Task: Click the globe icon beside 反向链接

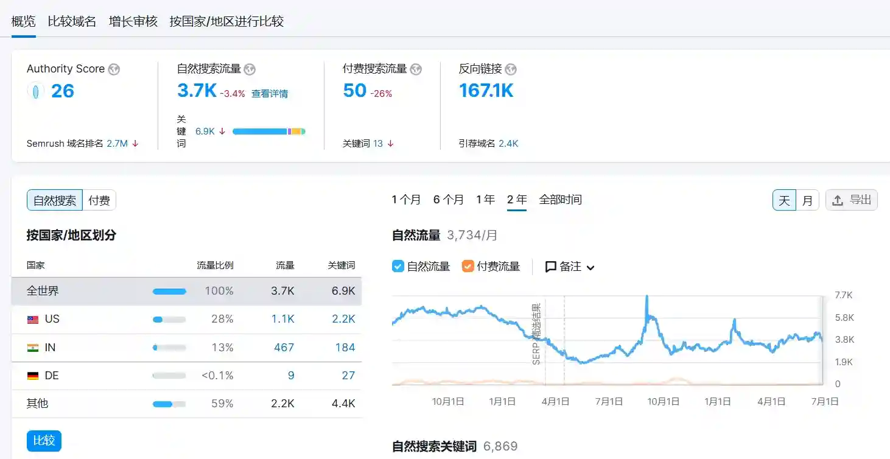Action: tap(511, 69)
